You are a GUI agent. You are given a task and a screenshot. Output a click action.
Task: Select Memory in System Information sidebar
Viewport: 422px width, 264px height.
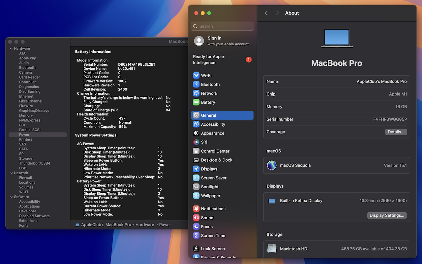click(26, 116)
